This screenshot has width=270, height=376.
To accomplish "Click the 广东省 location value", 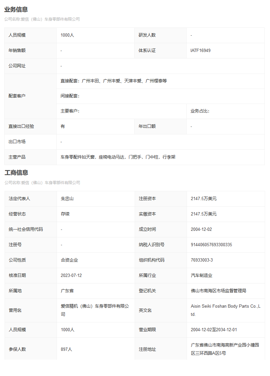I will [67, 291].
